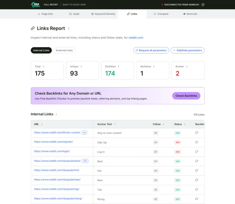Screen dimensions: 235x204
Task: Open the r/popular/rising/ URL
Action: (58, 198)
